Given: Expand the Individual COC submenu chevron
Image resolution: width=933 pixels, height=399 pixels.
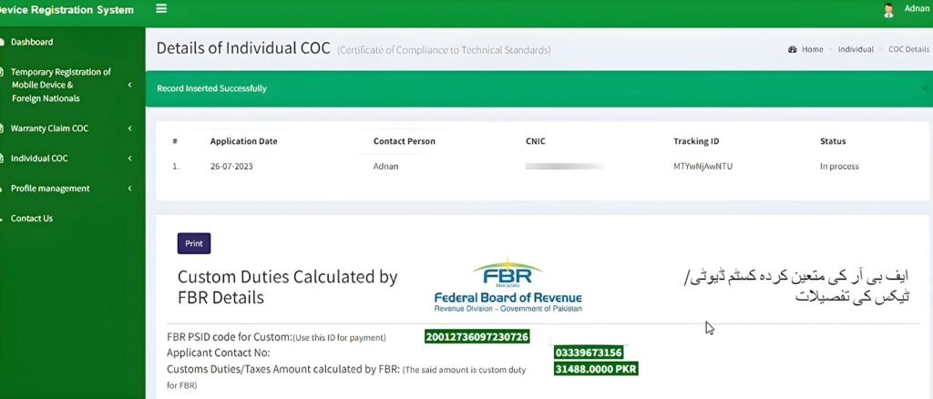Looking at the screenshot, I should click(129, 159).
